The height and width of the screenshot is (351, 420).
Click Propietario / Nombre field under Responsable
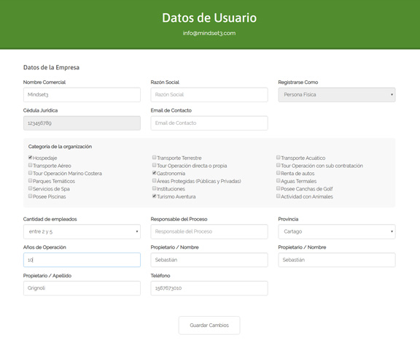209,260
